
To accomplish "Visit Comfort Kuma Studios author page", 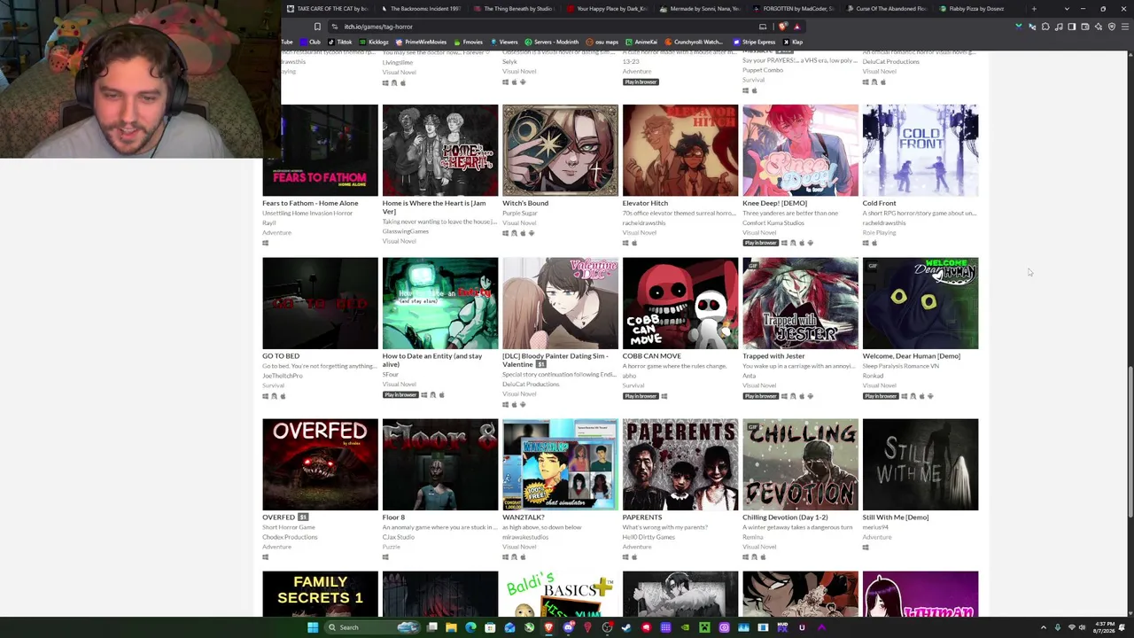I will click(773, 222).
